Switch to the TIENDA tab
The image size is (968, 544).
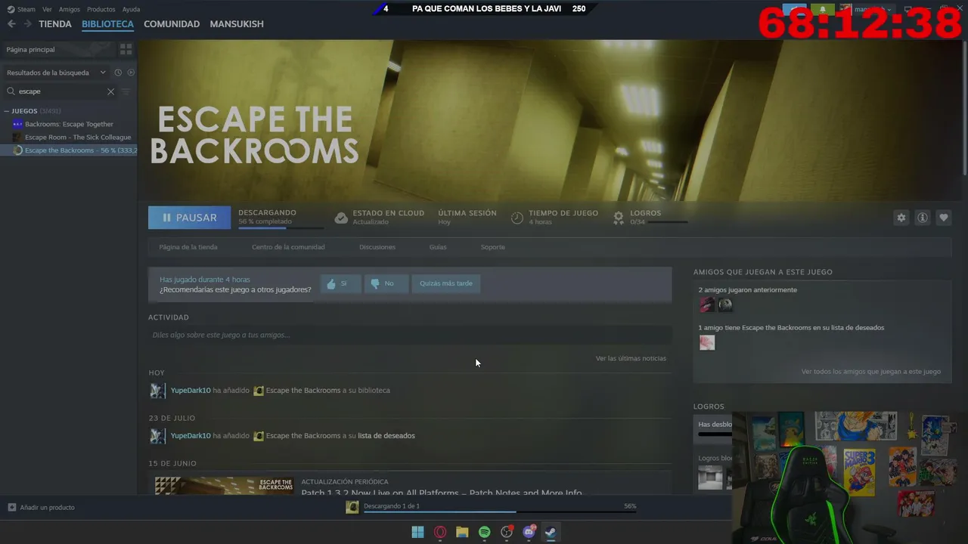[x=55, y=24]
